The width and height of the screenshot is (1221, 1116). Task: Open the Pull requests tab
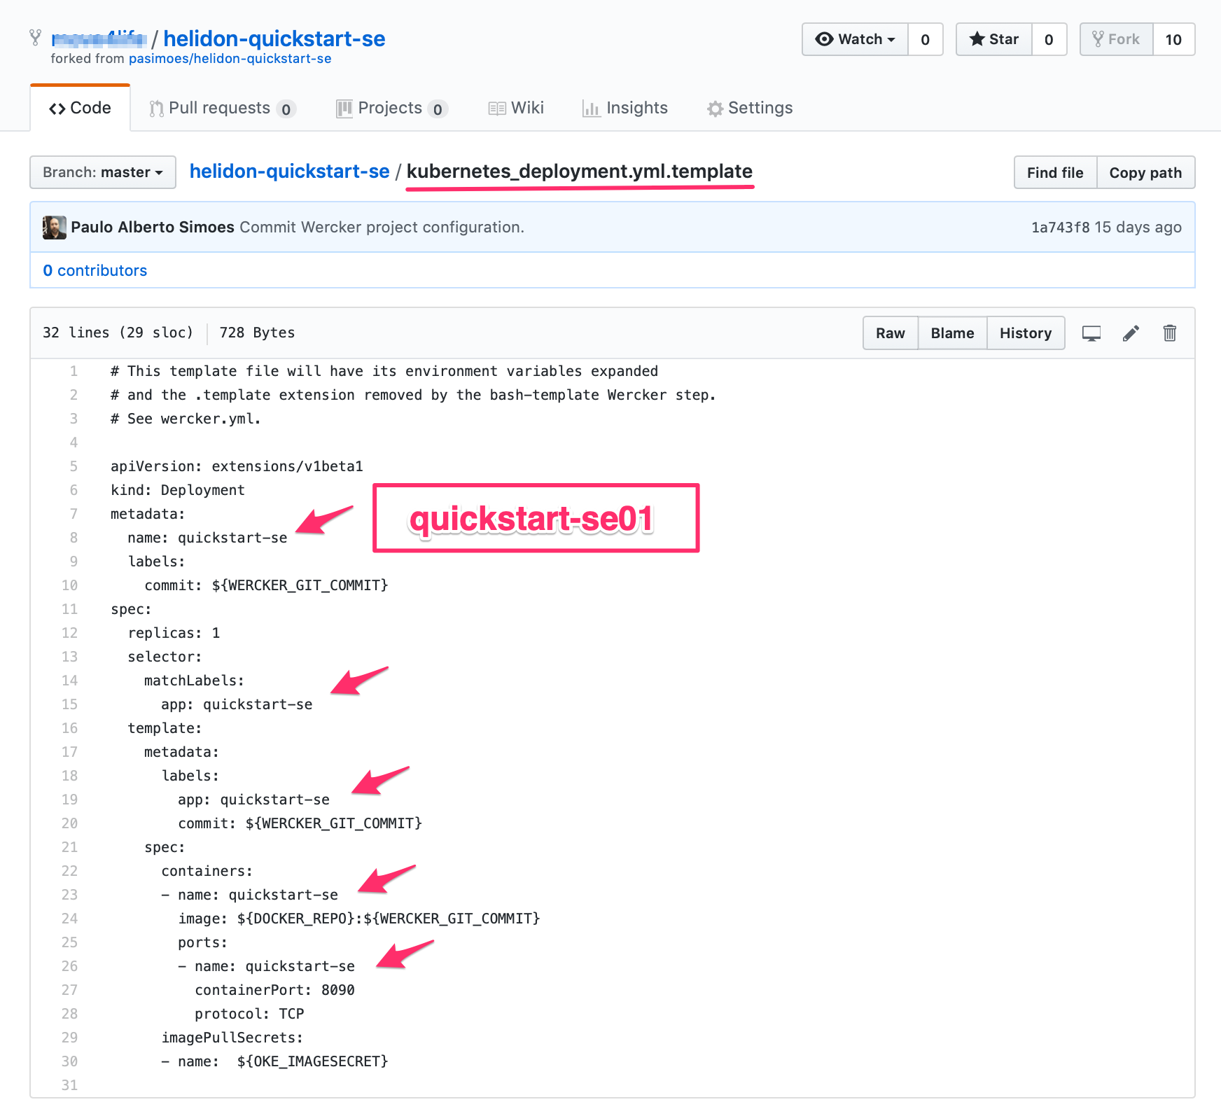[223, 108]
